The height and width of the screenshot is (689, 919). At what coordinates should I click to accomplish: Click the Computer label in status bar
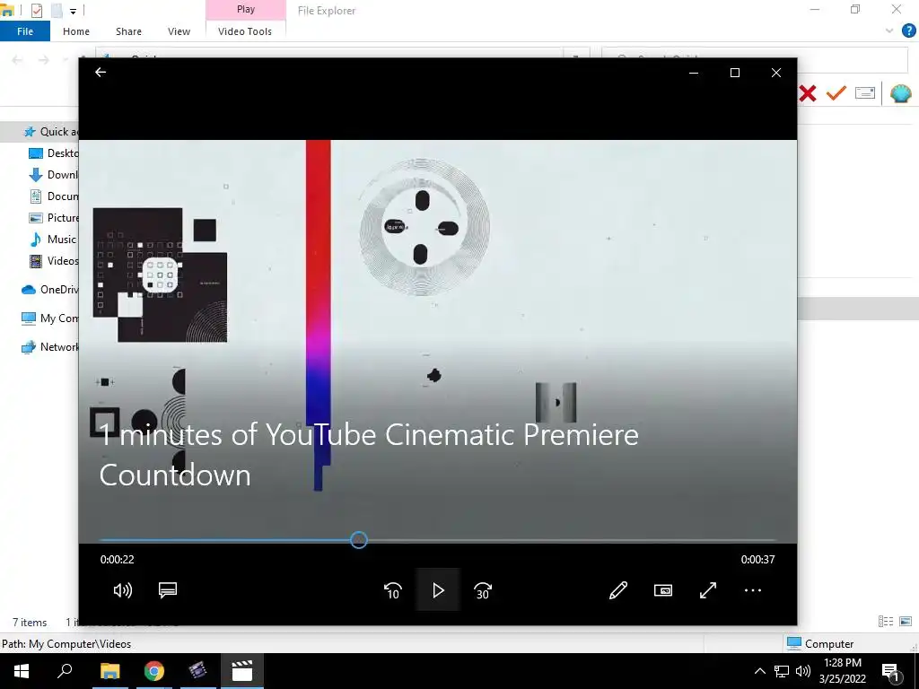(828, 644)
